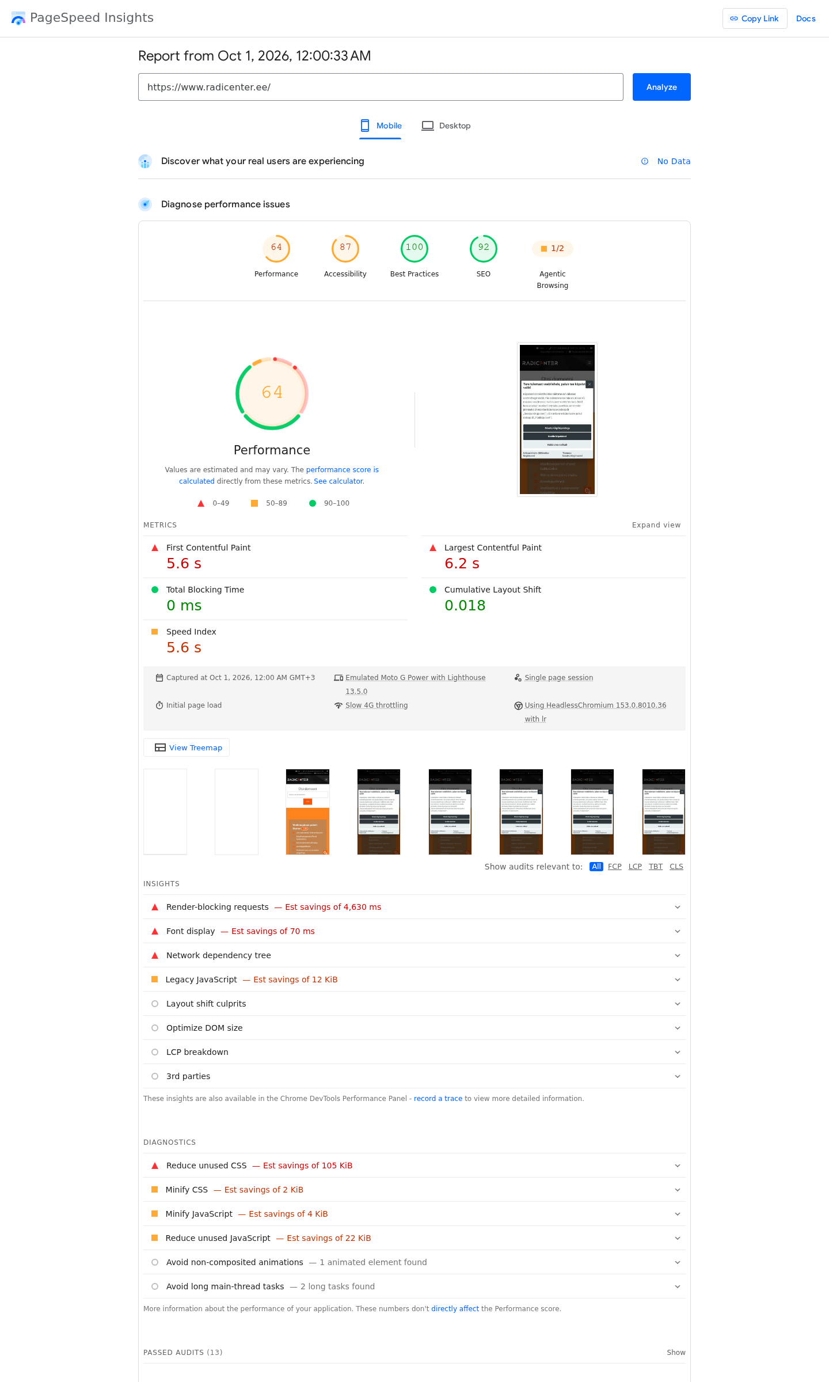Click the green 90–100 legend circle
The width and height of the screenshot is (829, 1382).
pos(313,503)
